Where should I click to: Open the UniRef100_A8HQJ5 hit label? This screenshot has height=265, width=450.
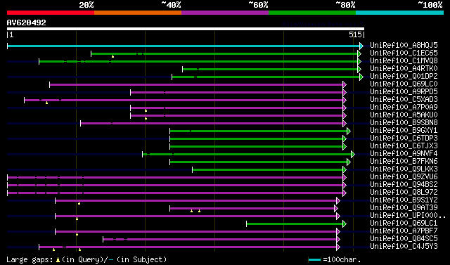[404, 45]
